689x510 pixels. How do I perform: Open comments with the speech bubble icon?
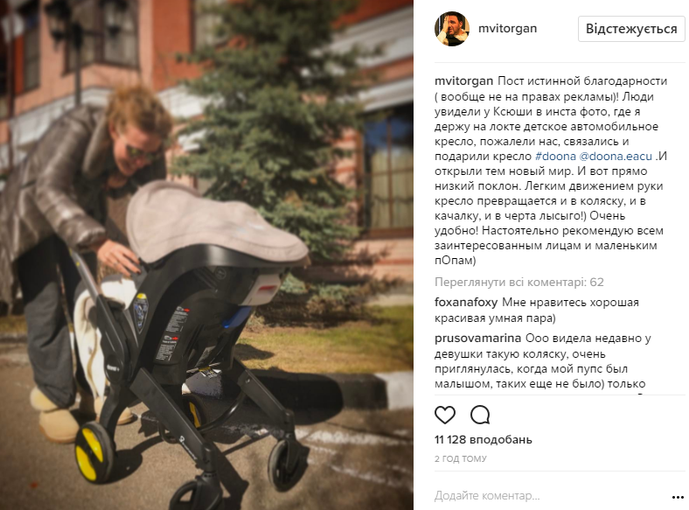480,415
